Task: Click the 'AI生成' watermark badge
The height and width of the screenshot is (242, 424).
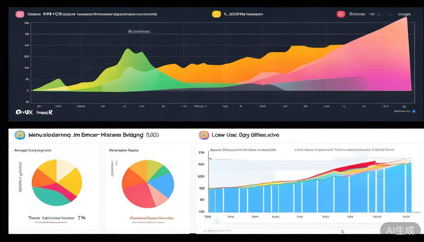Action: click(400, 230)
